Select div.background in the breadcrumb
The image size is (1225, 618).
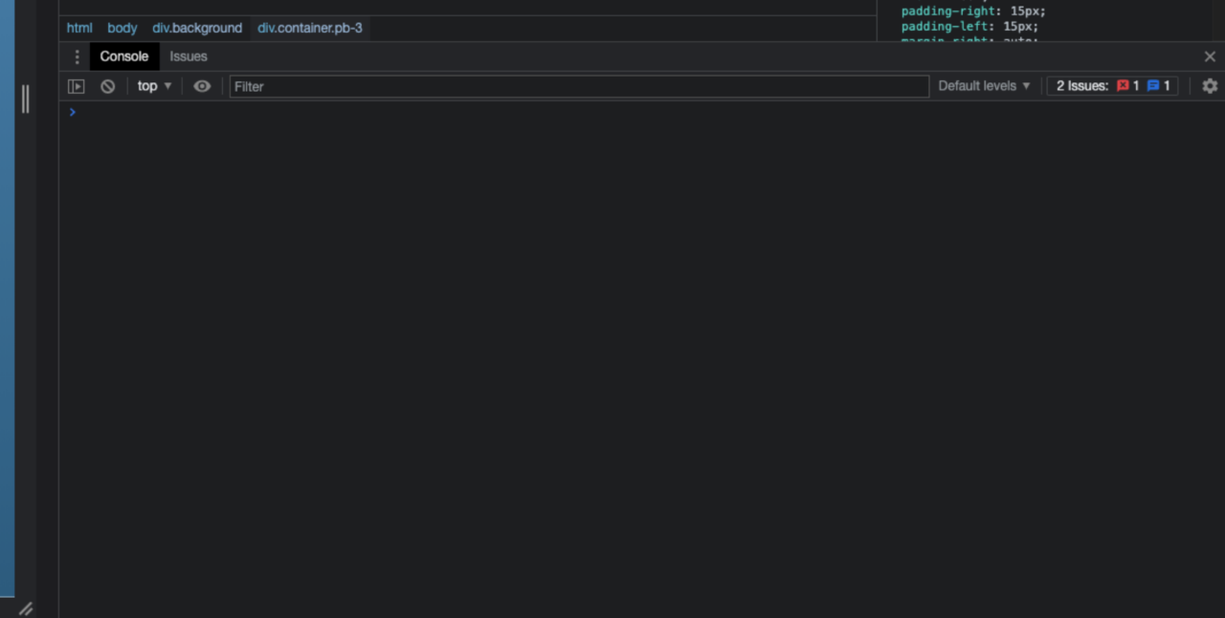click(x=197, y=28)
